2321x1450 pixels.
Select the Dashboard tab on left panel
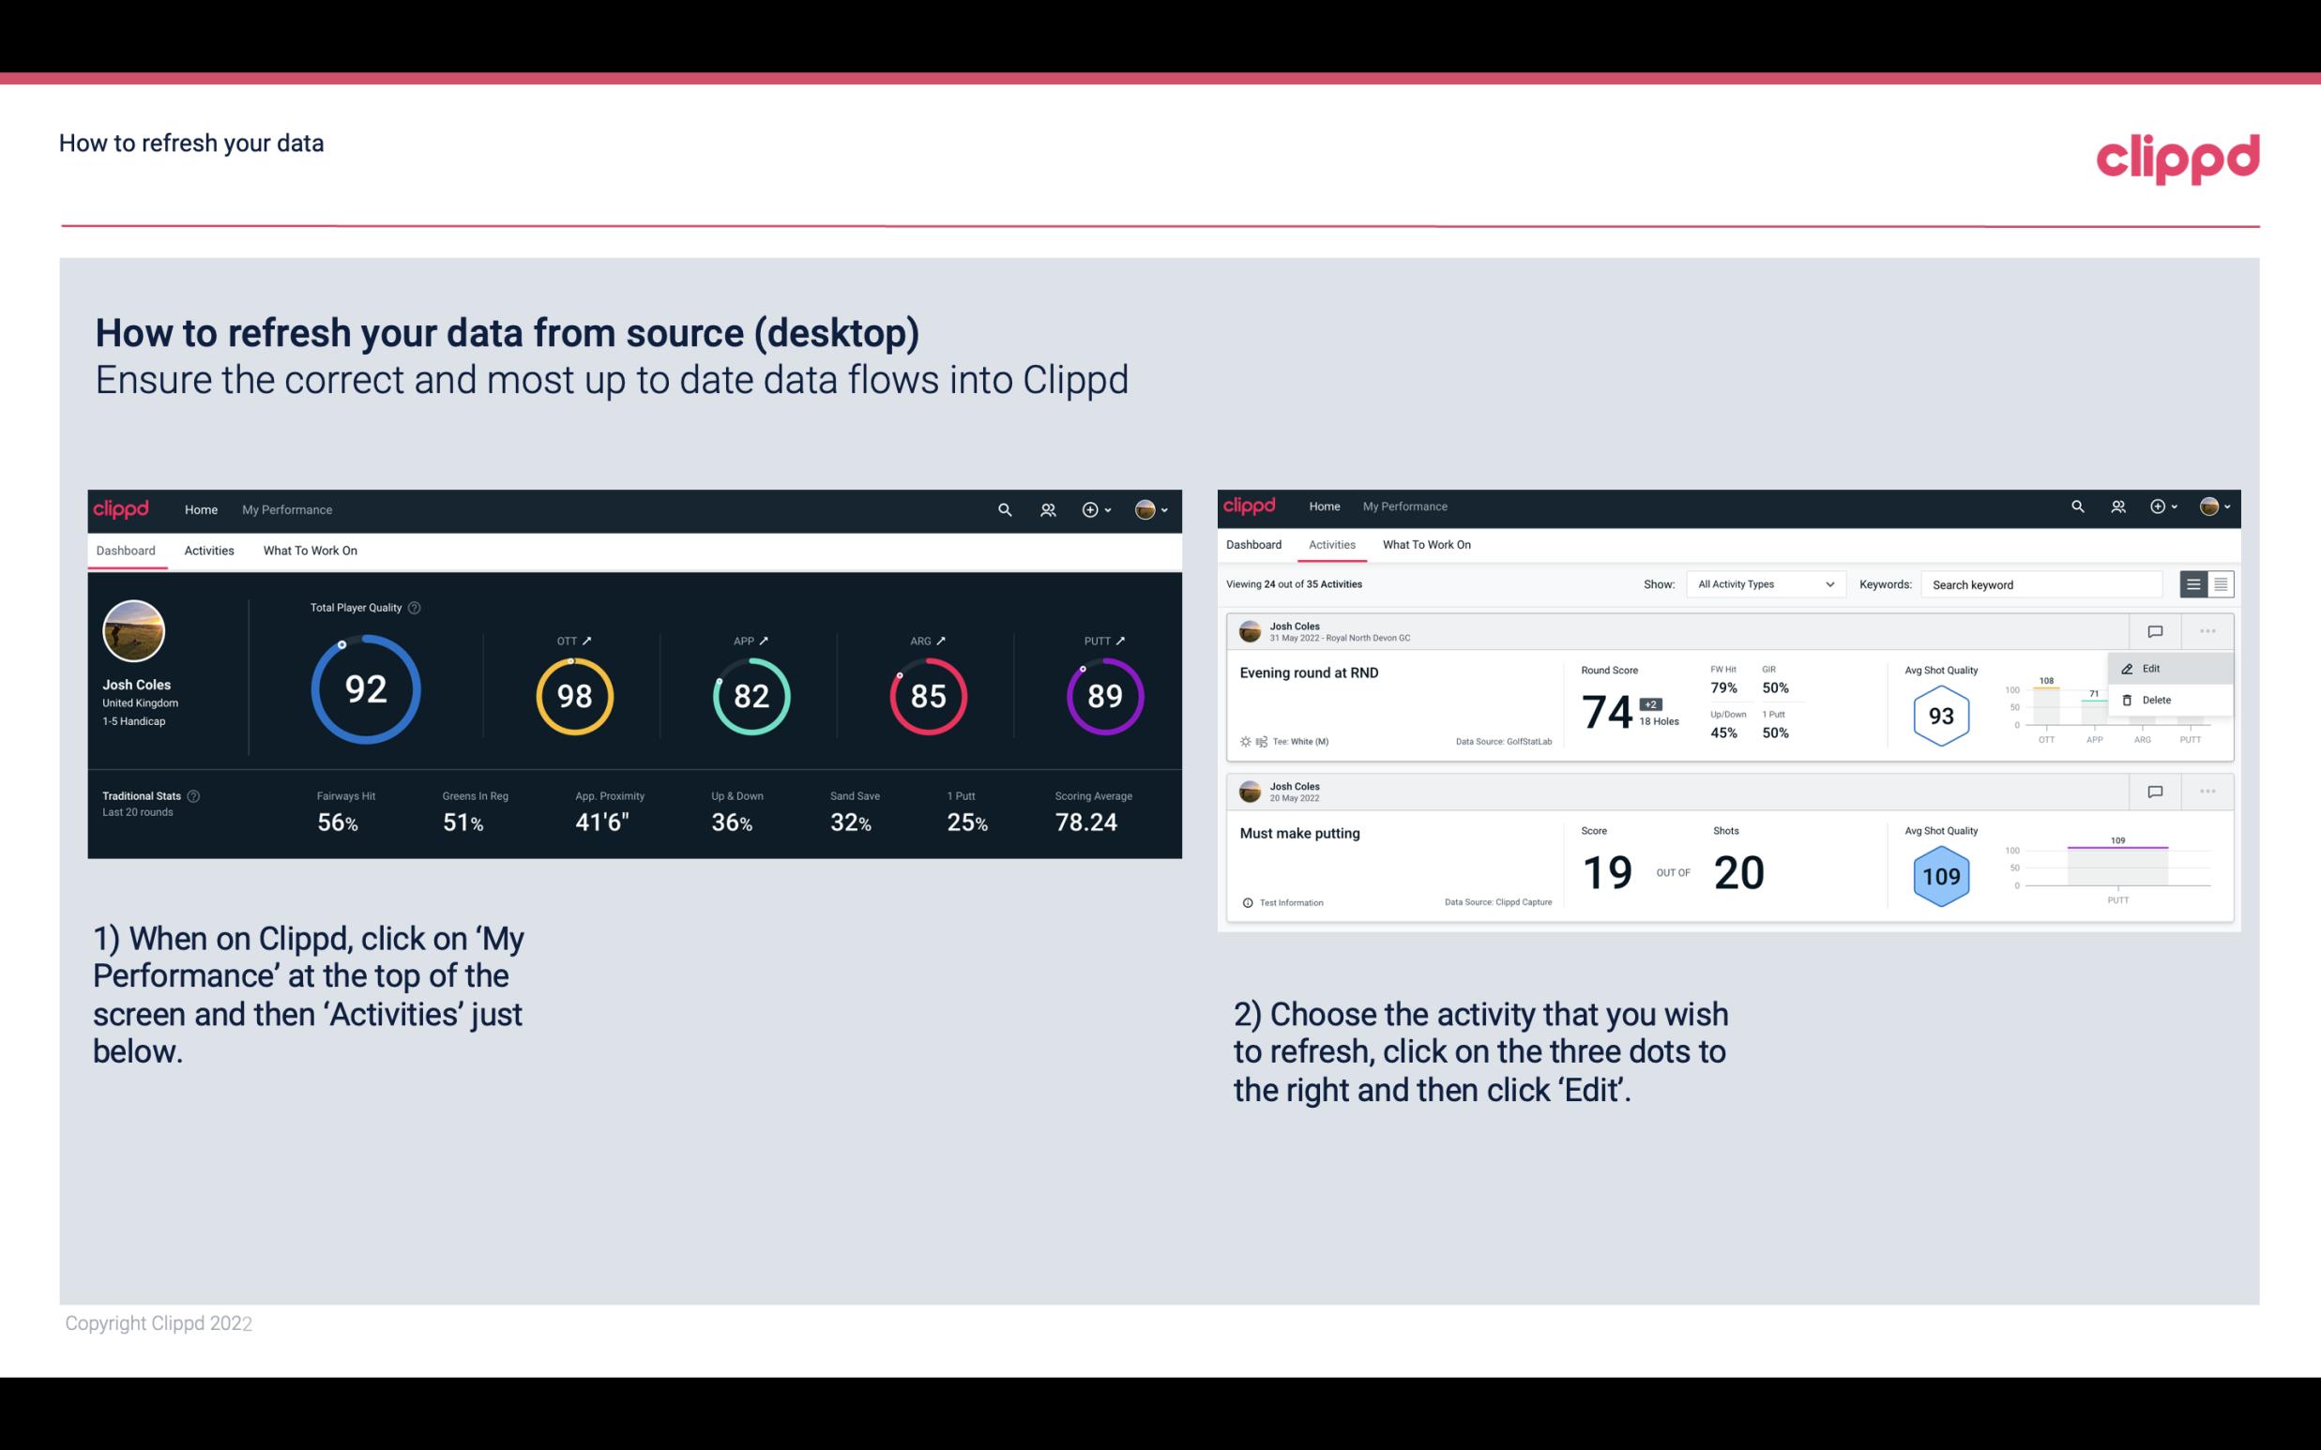tap(129, 548)
